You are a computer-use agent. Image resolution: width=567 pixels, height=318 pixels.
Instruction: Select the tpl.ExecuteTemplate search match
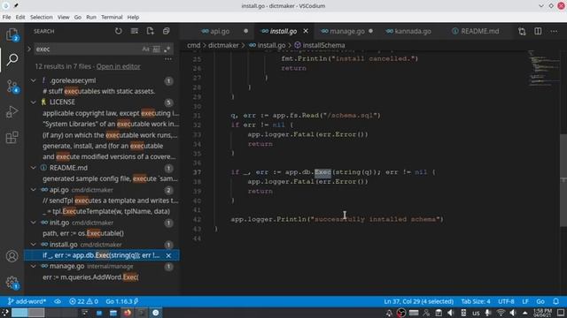[x=106, y=211]
